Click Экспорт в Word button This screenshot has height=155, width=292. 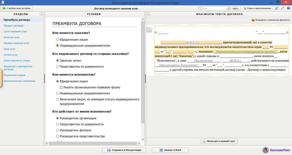tap(170, 150)
